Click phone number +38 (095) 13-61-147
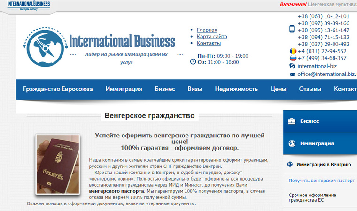Viewport: 357px width, 211px height. click(323, 30)
